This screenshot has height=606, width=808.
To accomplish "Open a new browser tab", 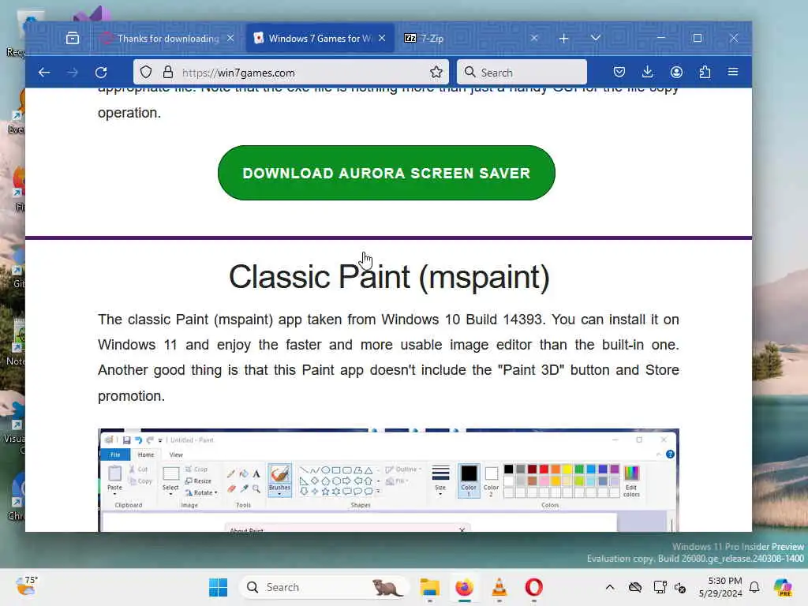I will tap(563, 38).
